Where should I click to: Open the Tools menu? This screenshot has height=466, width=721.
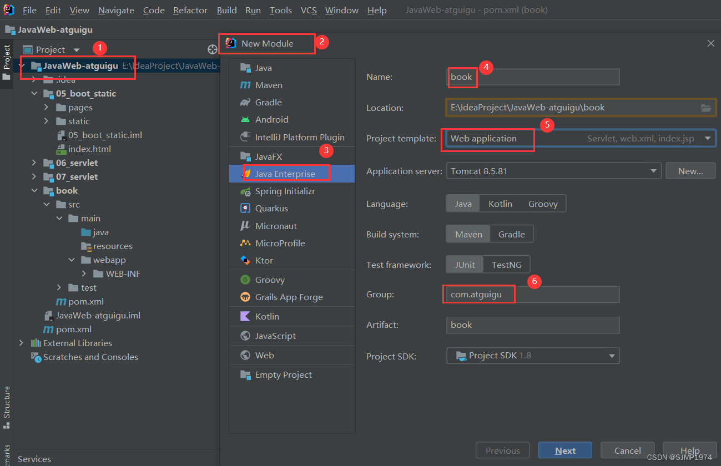point(281,10)
